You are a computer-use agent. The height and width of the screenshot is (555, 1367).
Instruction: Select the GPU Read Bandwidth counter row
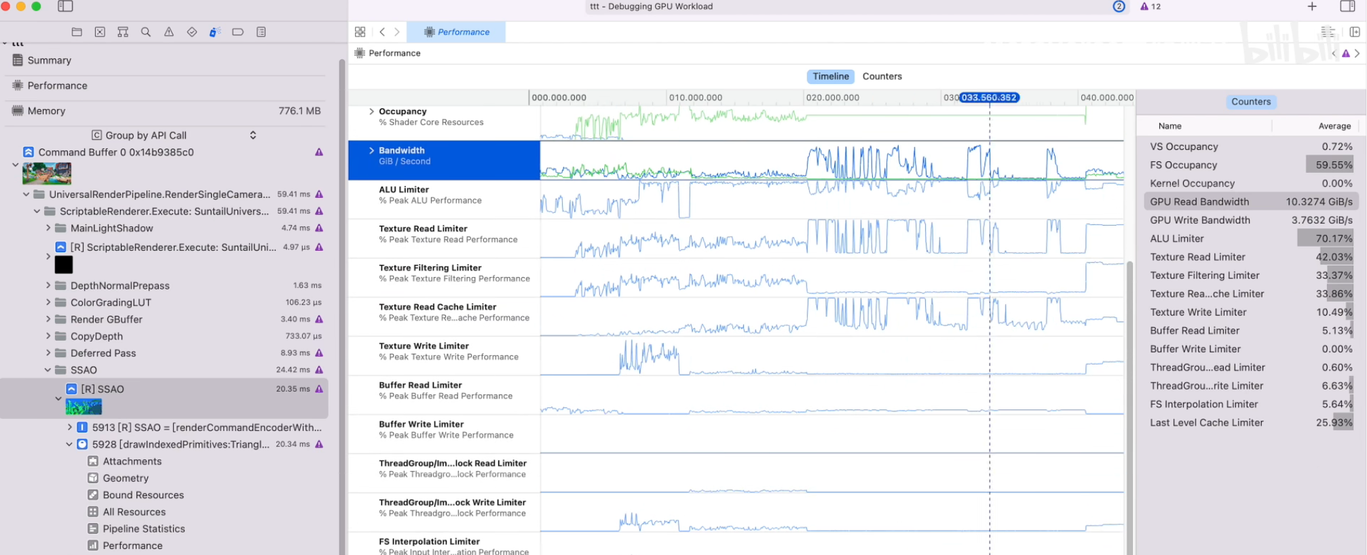[x=1250, y=202]
